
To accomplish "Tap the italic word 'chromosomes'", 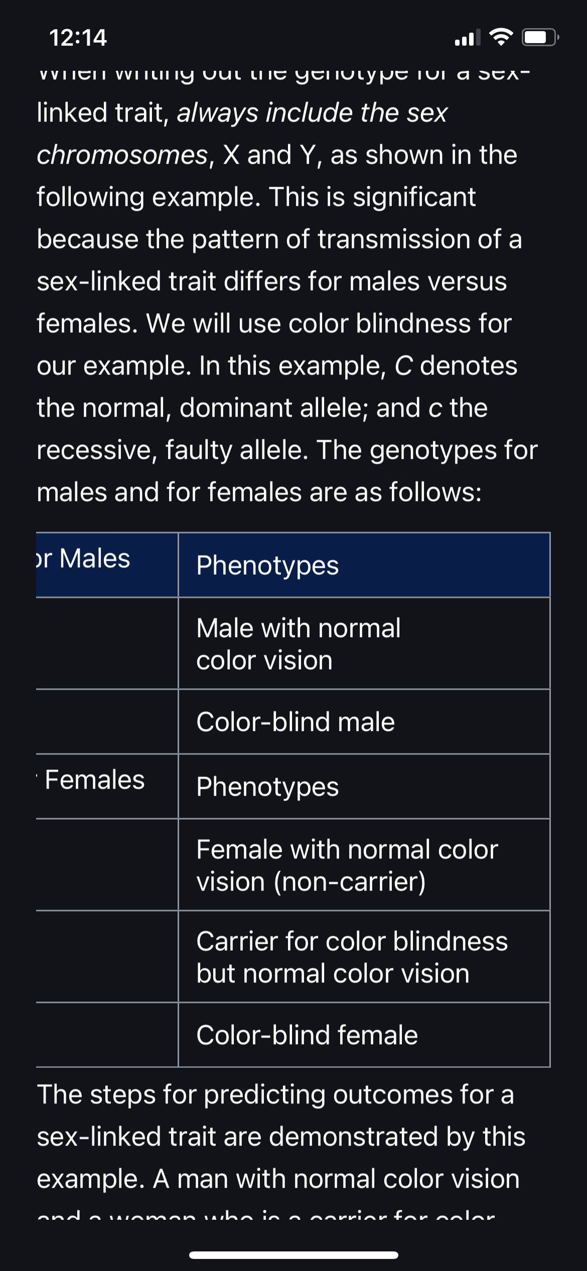I will coord(122,155).
